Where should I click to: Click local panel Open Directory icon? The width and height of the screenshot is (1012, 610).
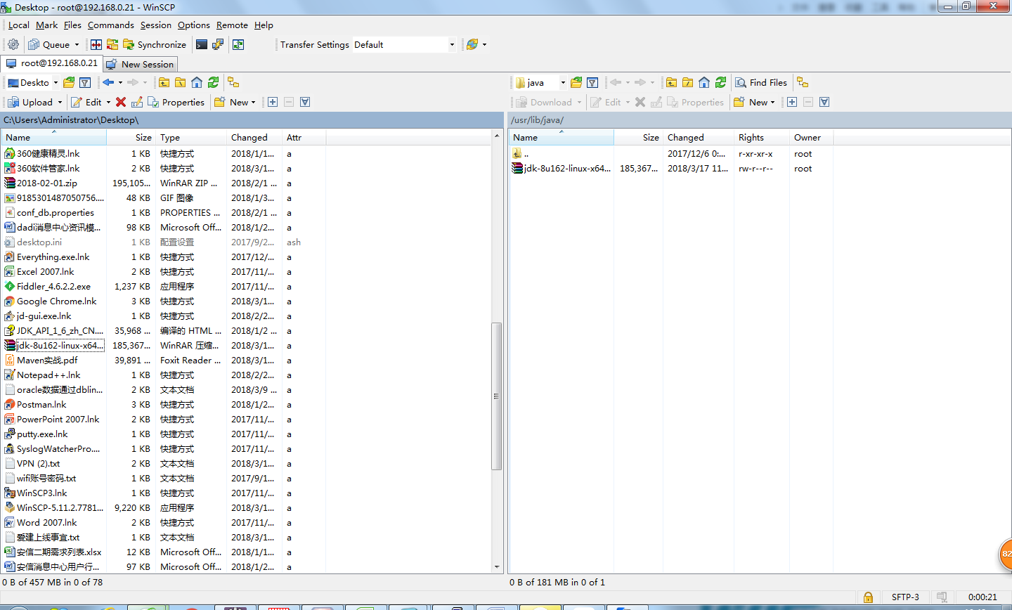pos(69,82)
